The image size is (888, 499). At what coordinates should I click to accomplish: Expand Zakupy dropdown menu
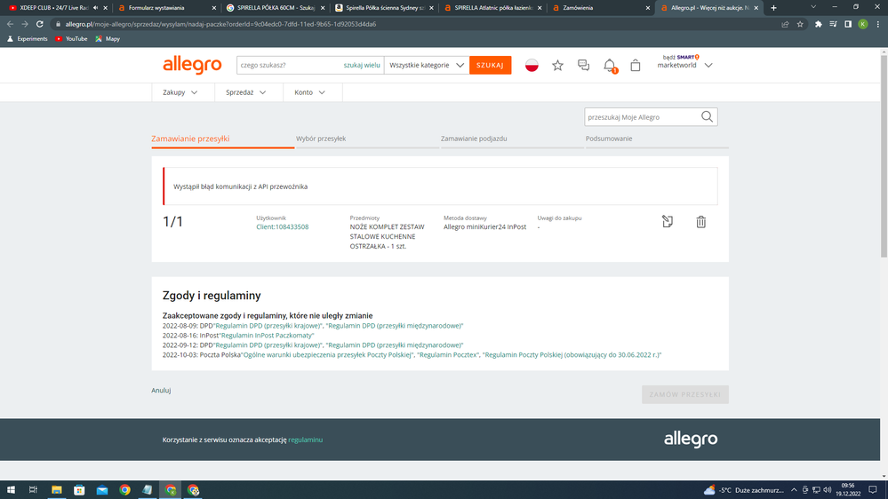point(180,92)
